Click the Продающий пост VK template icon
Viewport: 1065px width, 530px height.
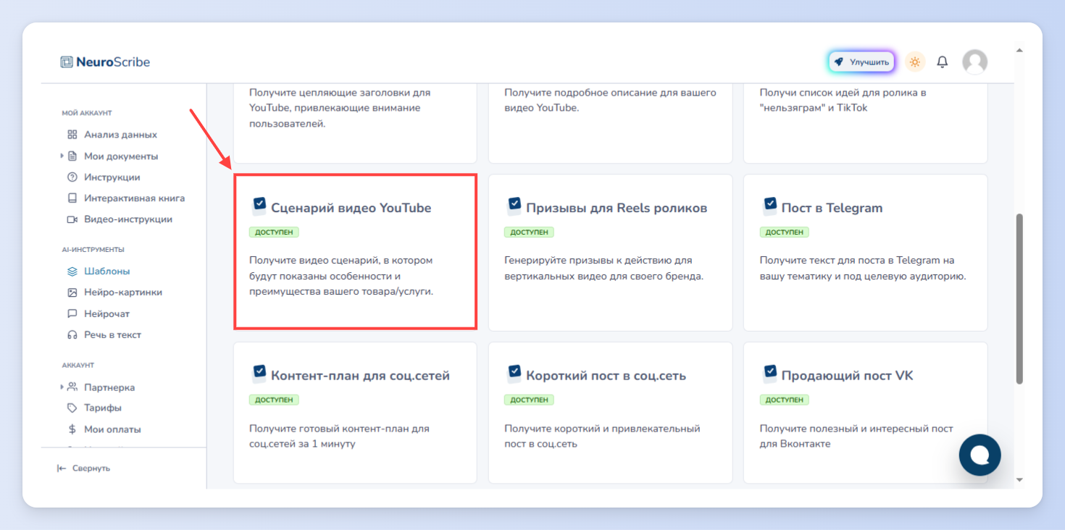769,374
